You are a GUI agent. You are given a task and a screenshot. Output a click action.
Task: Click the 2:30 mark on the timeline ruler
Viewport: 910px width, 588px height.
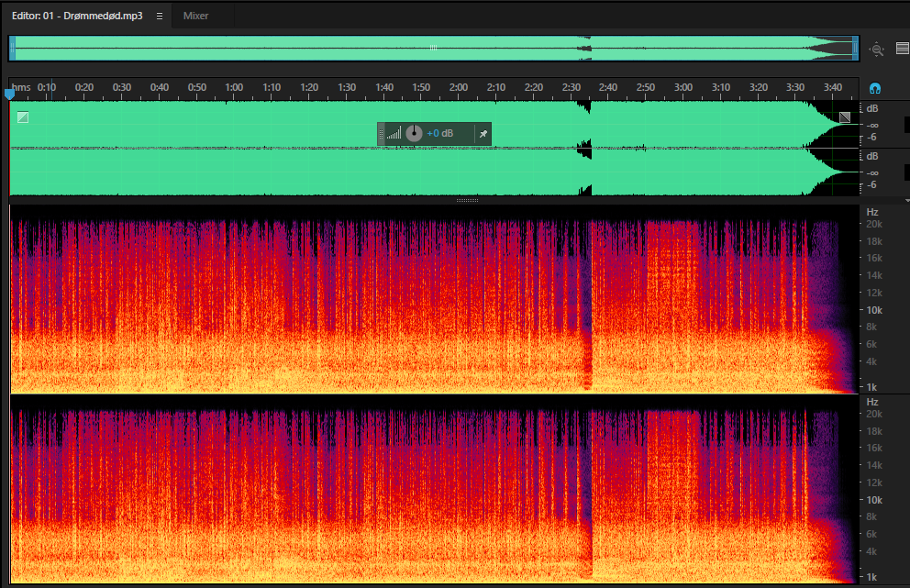(572, 87)
